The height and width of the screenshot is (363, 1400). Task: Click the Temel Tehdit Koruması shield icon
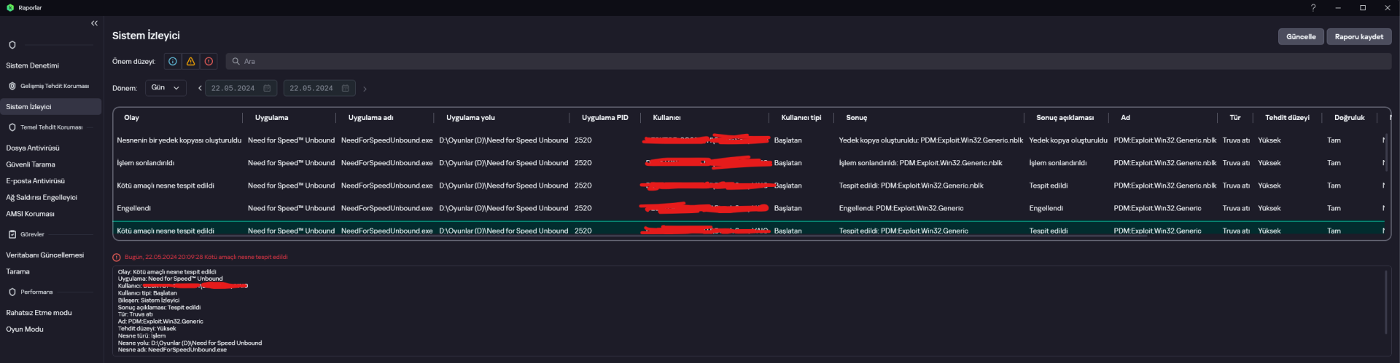[x=12, y=127]
